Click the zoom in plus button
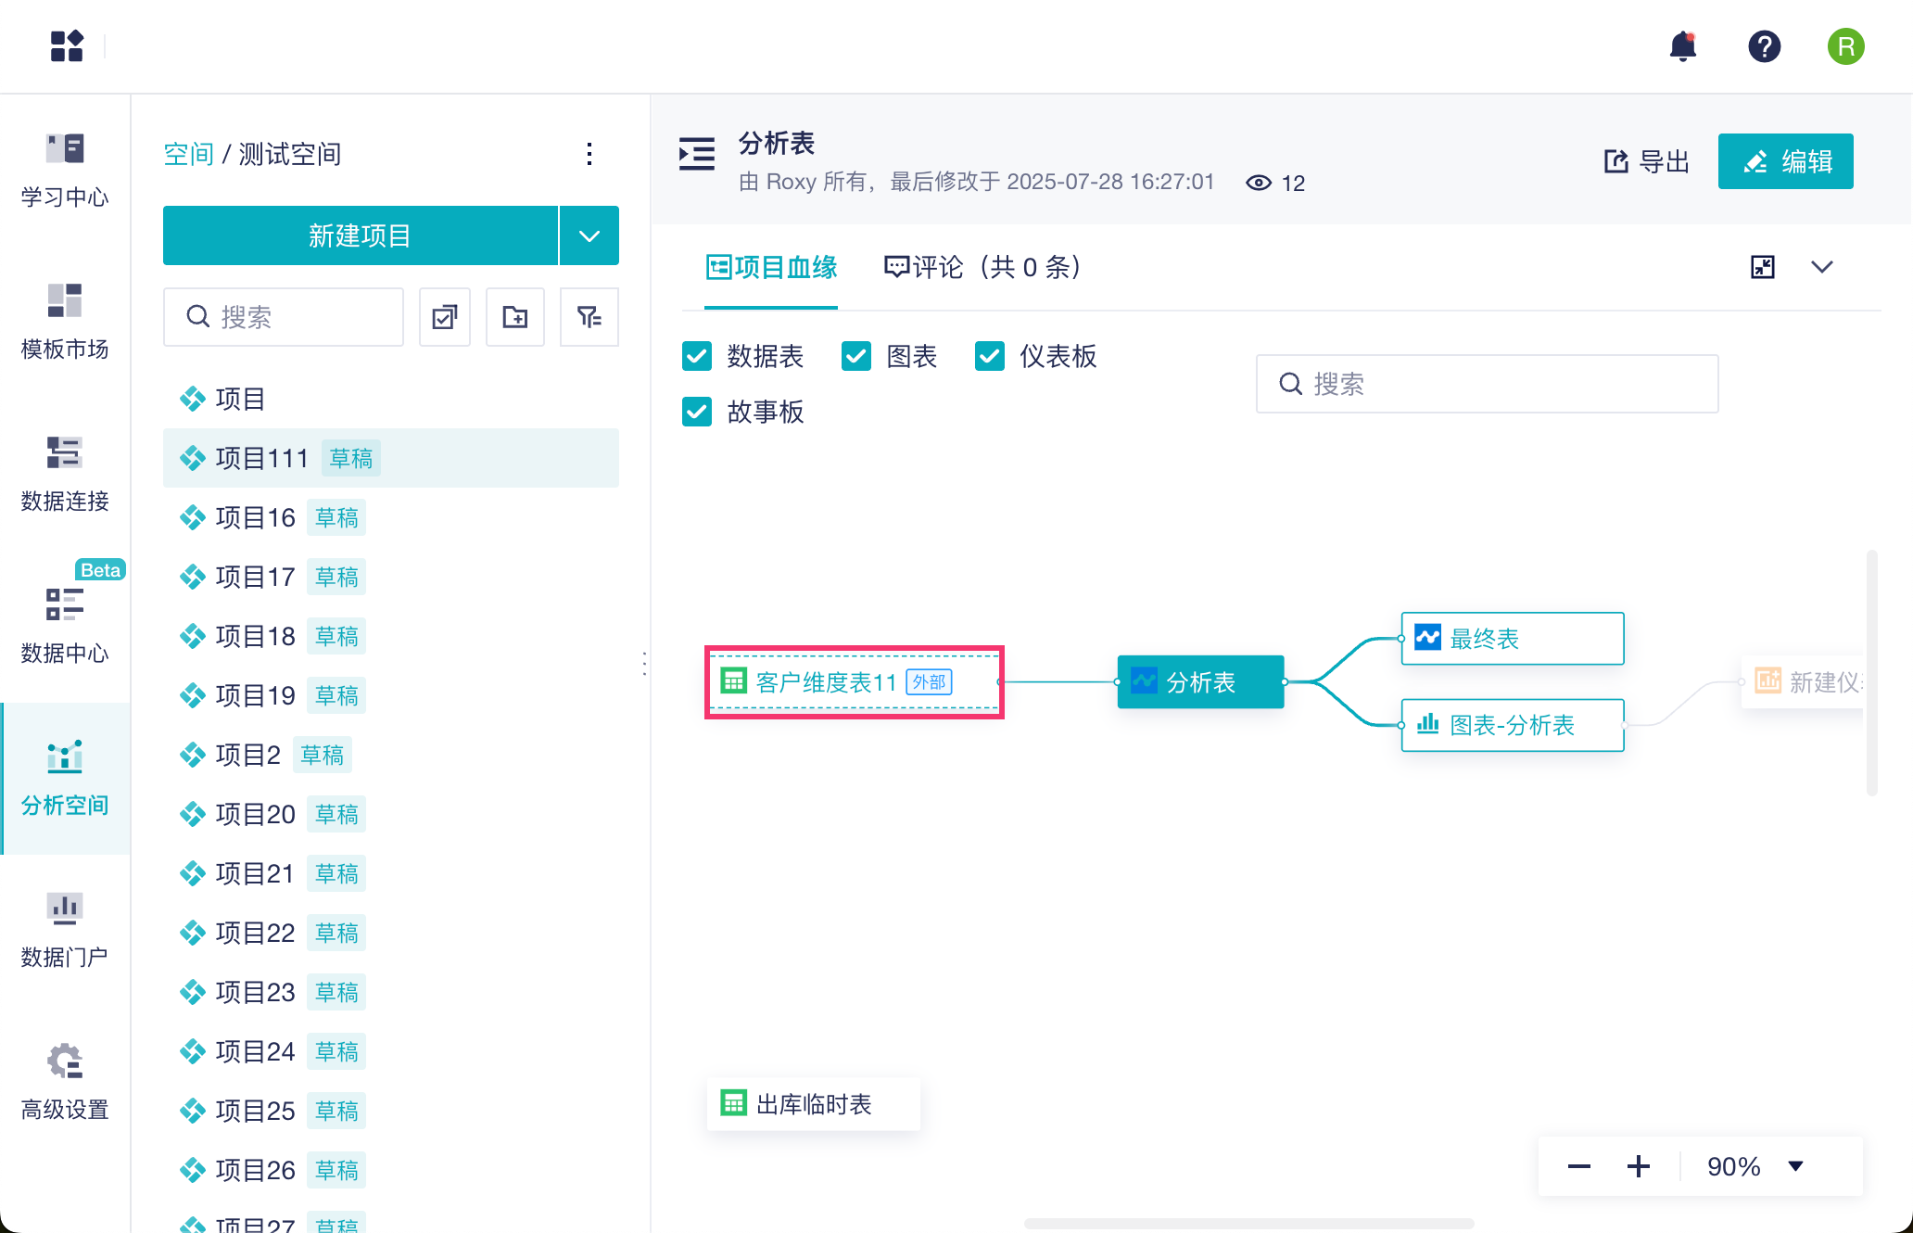Viewport: 1913px width, 1233px height. pyautogui.click(x=1638, y=1166)
